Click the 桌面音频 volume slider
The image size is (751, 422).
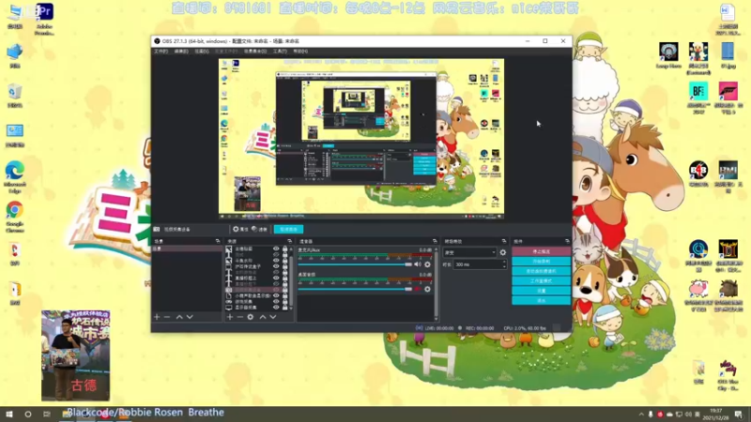tap(355, 289)
